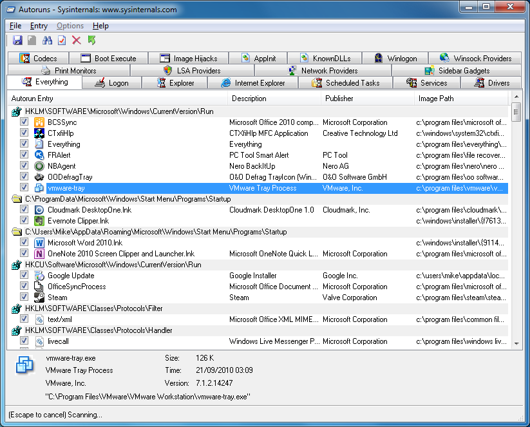This screenshot has width=530, height=427.
Task: Open the Entry menu
Action: click(39, 26)
